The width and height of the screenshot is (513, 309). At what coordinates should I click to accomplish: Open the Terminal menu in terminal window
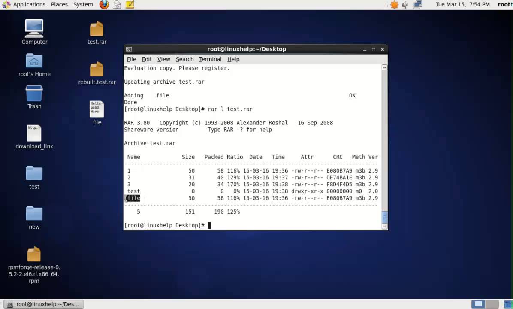[x=210, y=59]
